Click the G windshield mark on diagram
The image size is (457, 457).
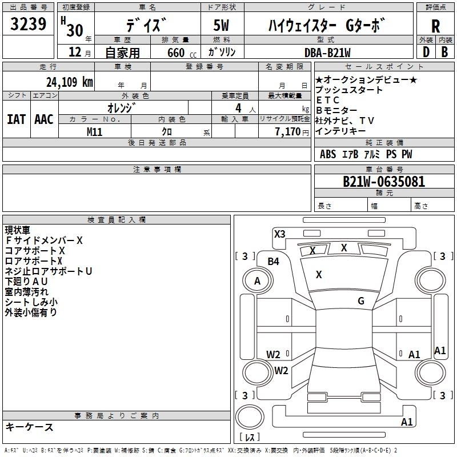[x=361, y=301]
